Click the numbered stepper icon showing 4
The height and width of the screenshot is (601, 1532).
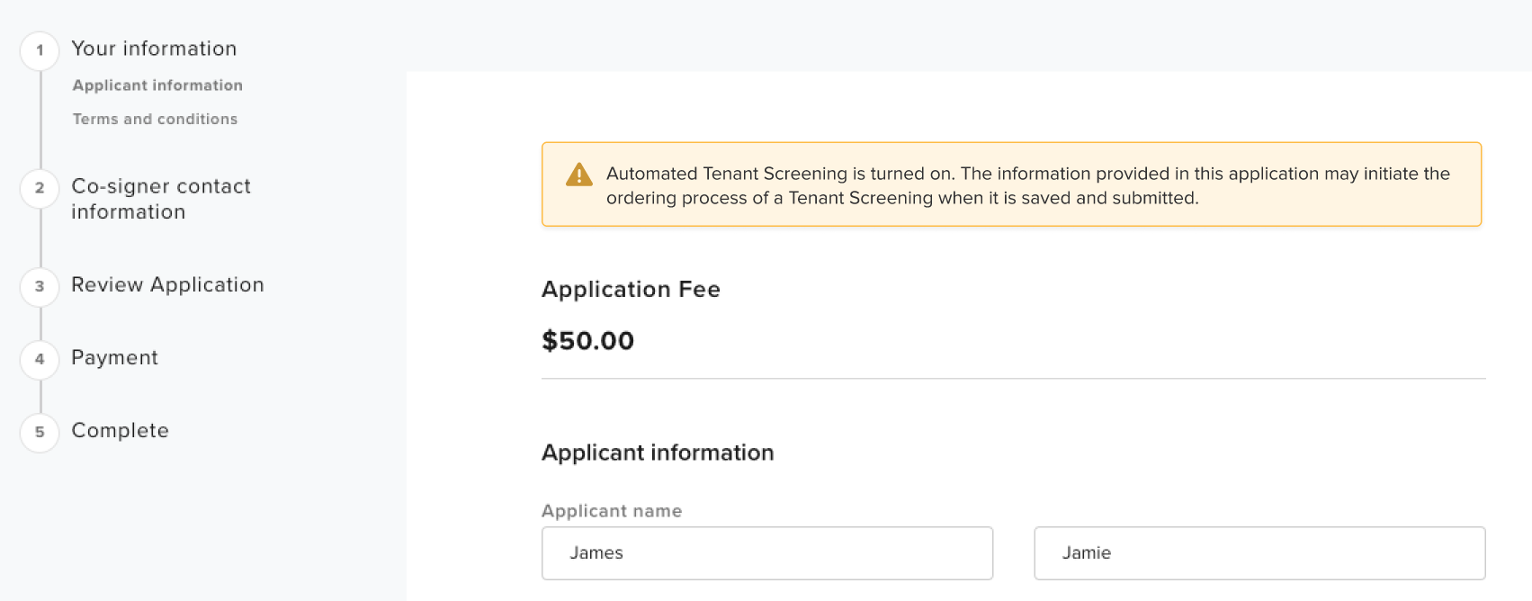coord(39,360)
